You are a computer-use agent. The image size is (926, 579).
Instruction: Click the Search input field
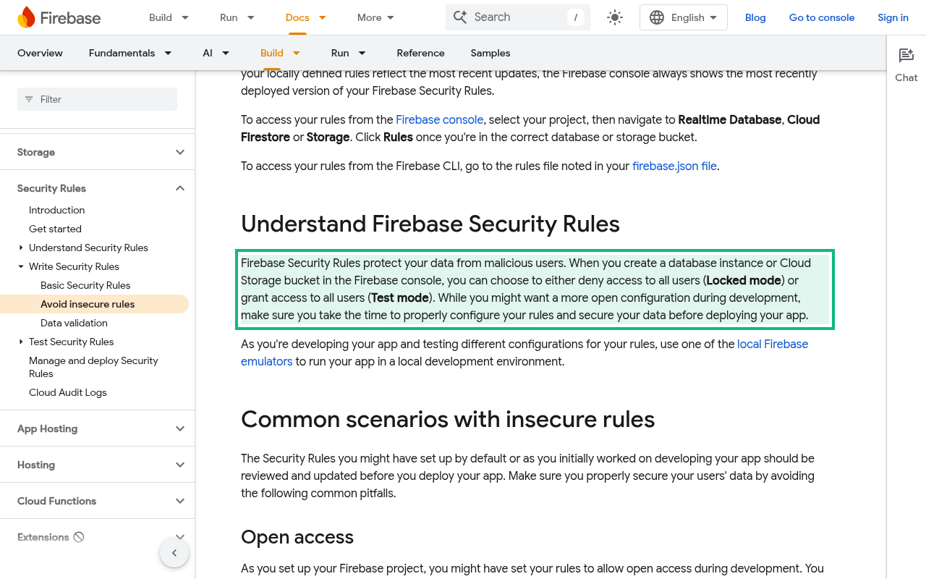click(518, 17)
